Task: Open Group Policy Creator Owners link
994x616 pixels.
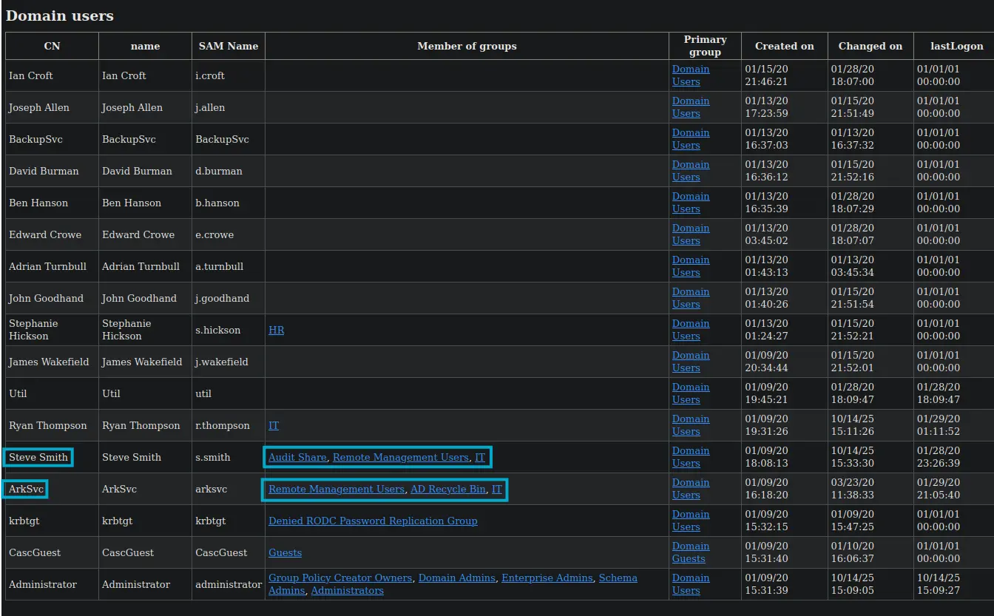Action: click(340, 578)
